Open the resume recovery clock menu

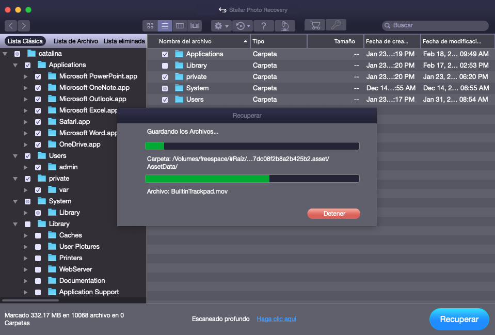(243, 26)
